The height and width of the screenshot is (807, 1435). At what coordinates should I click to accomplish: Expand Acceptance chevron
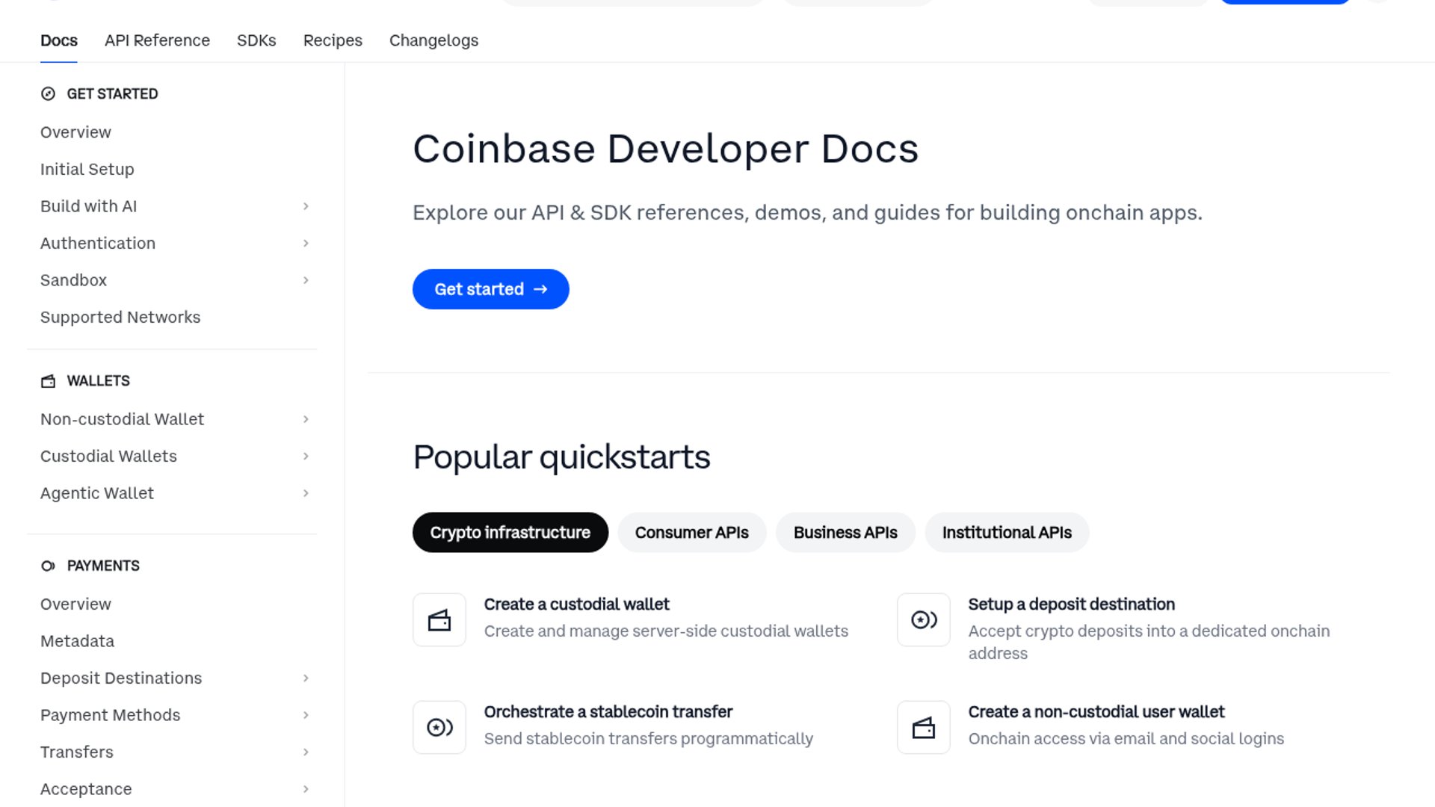tap(306, 789)
